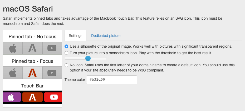Click the macOS Safari section title
Screen dimensions: 245x111
point(28,9)
